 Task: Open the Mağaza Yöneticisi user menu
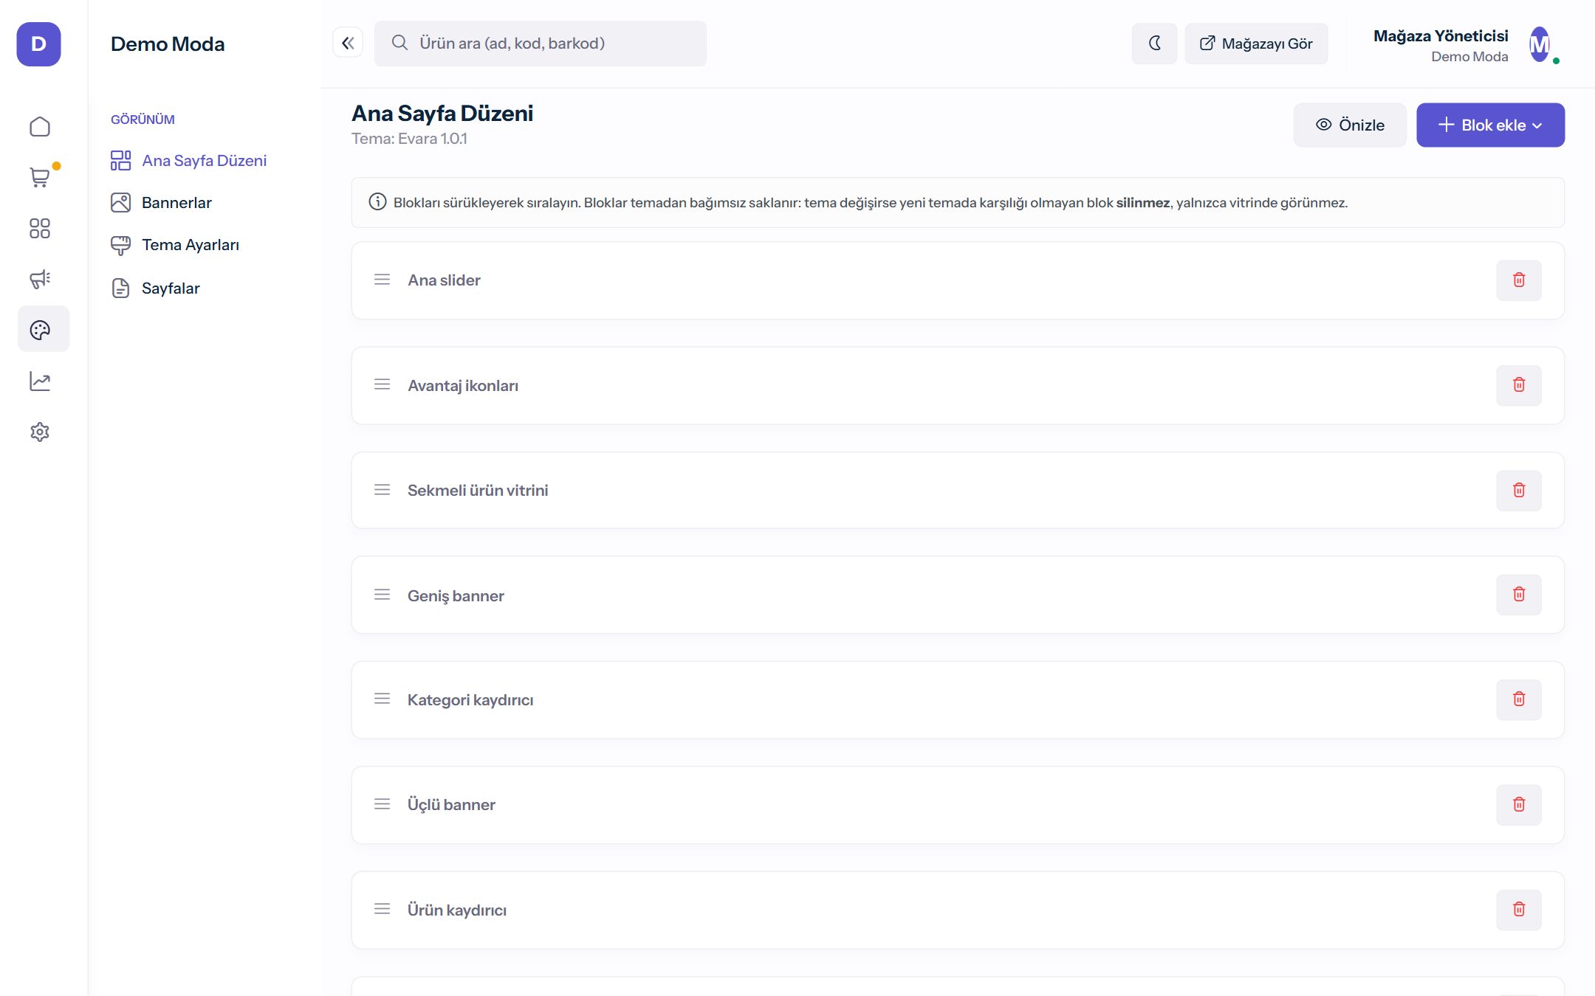click(x=1466, y=45)
